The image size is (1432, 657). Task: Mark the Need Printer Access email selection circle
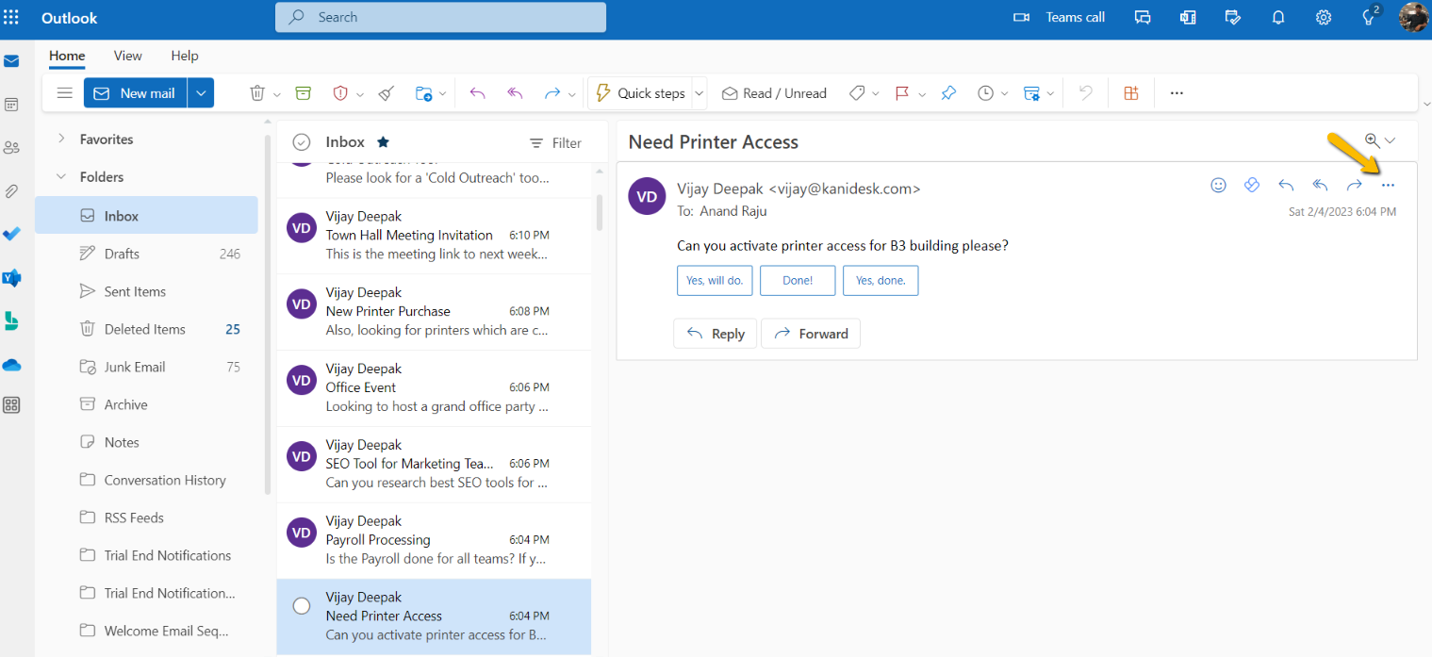pyautogui.click(x=301, y=605)
